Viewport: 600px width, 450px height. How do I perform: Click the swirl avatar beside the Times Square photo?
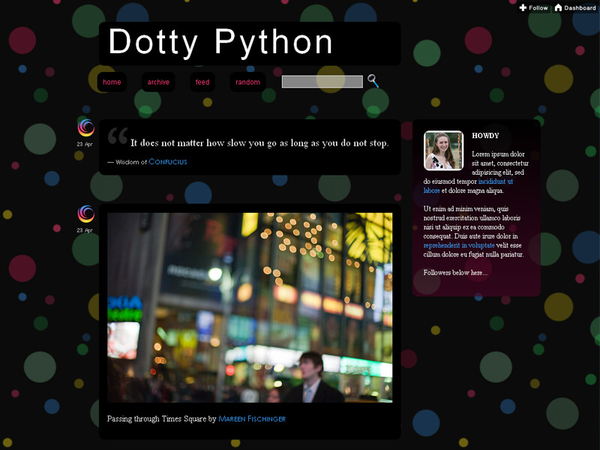click(x=86, y=214)
